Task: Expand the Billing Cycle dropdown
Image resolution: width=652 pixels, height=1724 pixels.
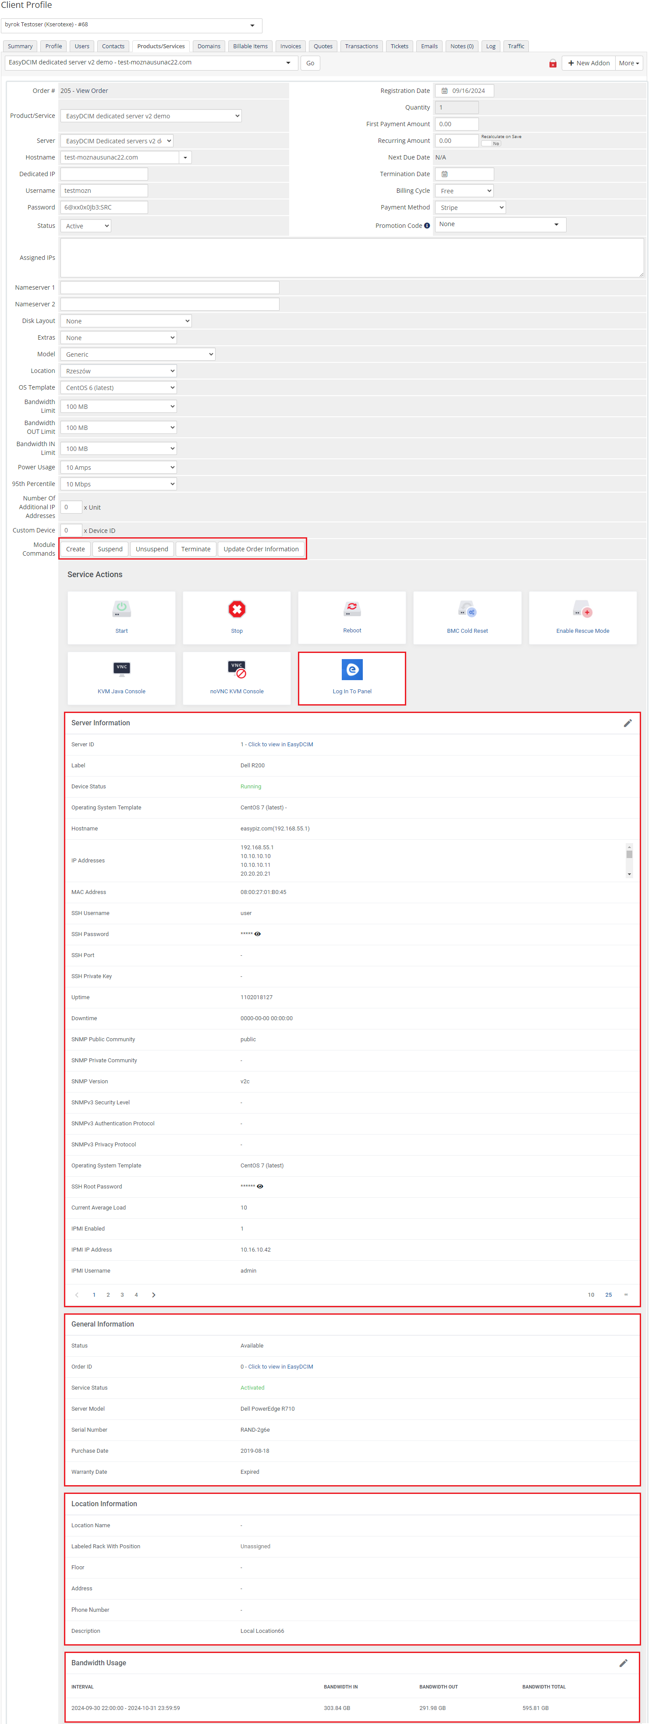Action: (x=464, y=191)
